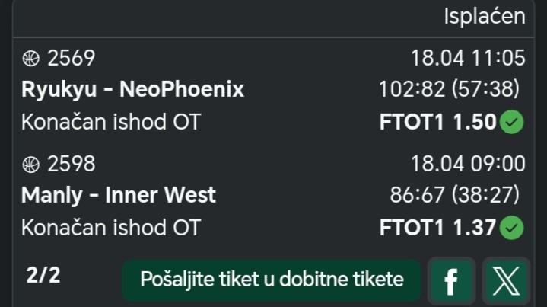The image size is (547, 307).
Task: Click green checkmark beside FTOT1 1.50
Action: [513, 122]
